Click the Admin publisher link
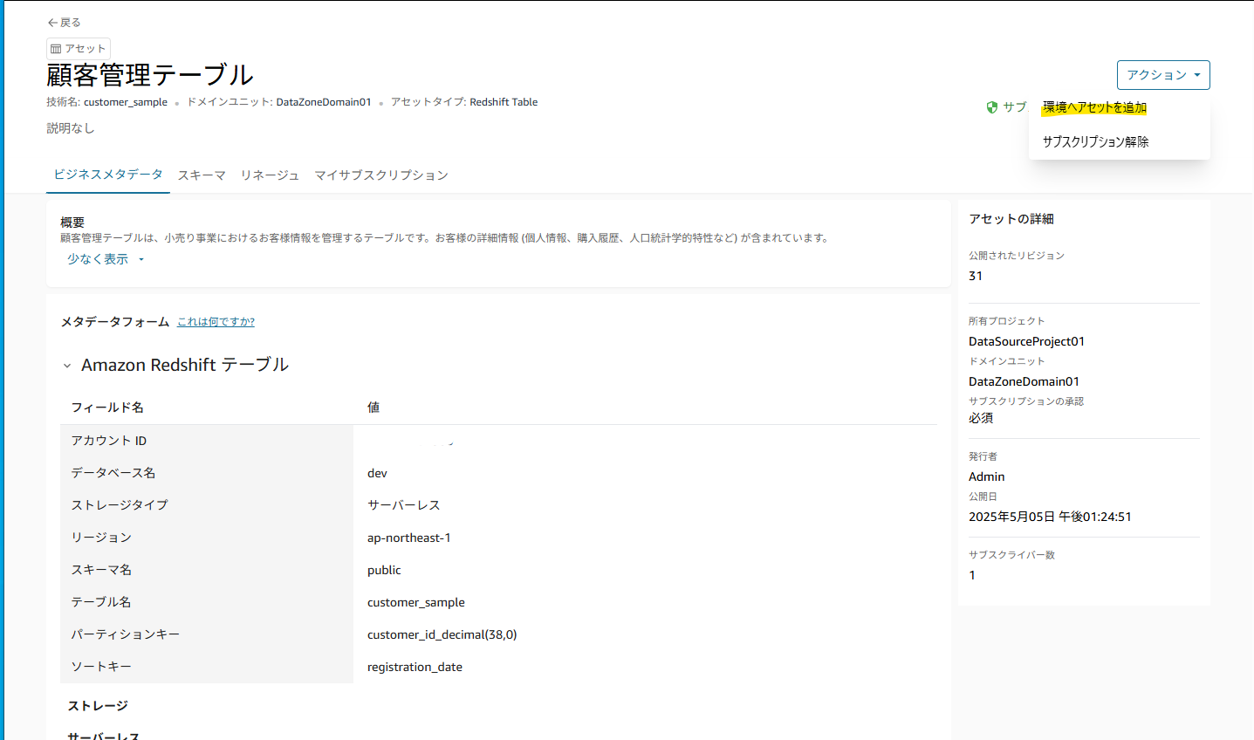Image resolution: width=1254 pixels, height=740 pixels. point(986,476)
